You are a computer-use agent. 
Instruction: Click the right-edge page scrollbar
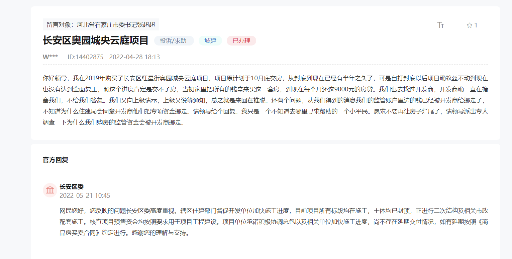510,129
